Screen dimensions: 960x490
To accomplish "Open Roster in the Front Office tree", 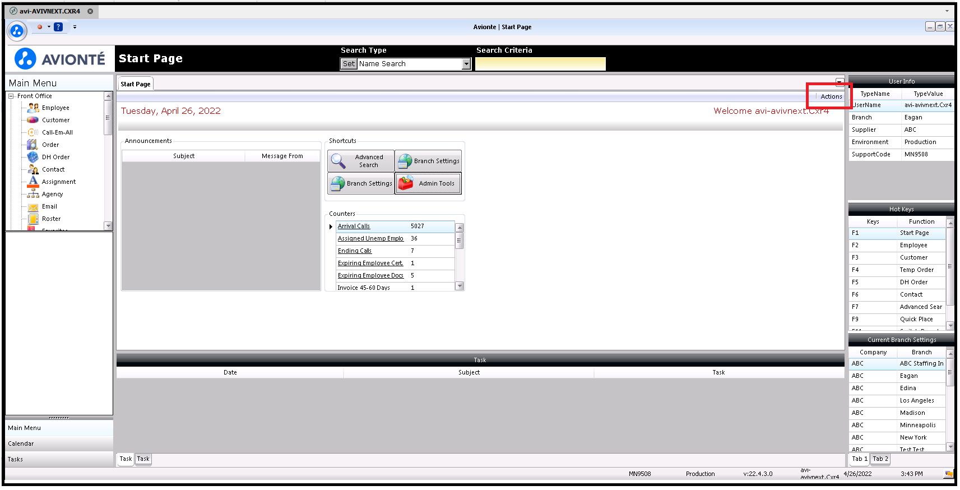I will point(52,219).
